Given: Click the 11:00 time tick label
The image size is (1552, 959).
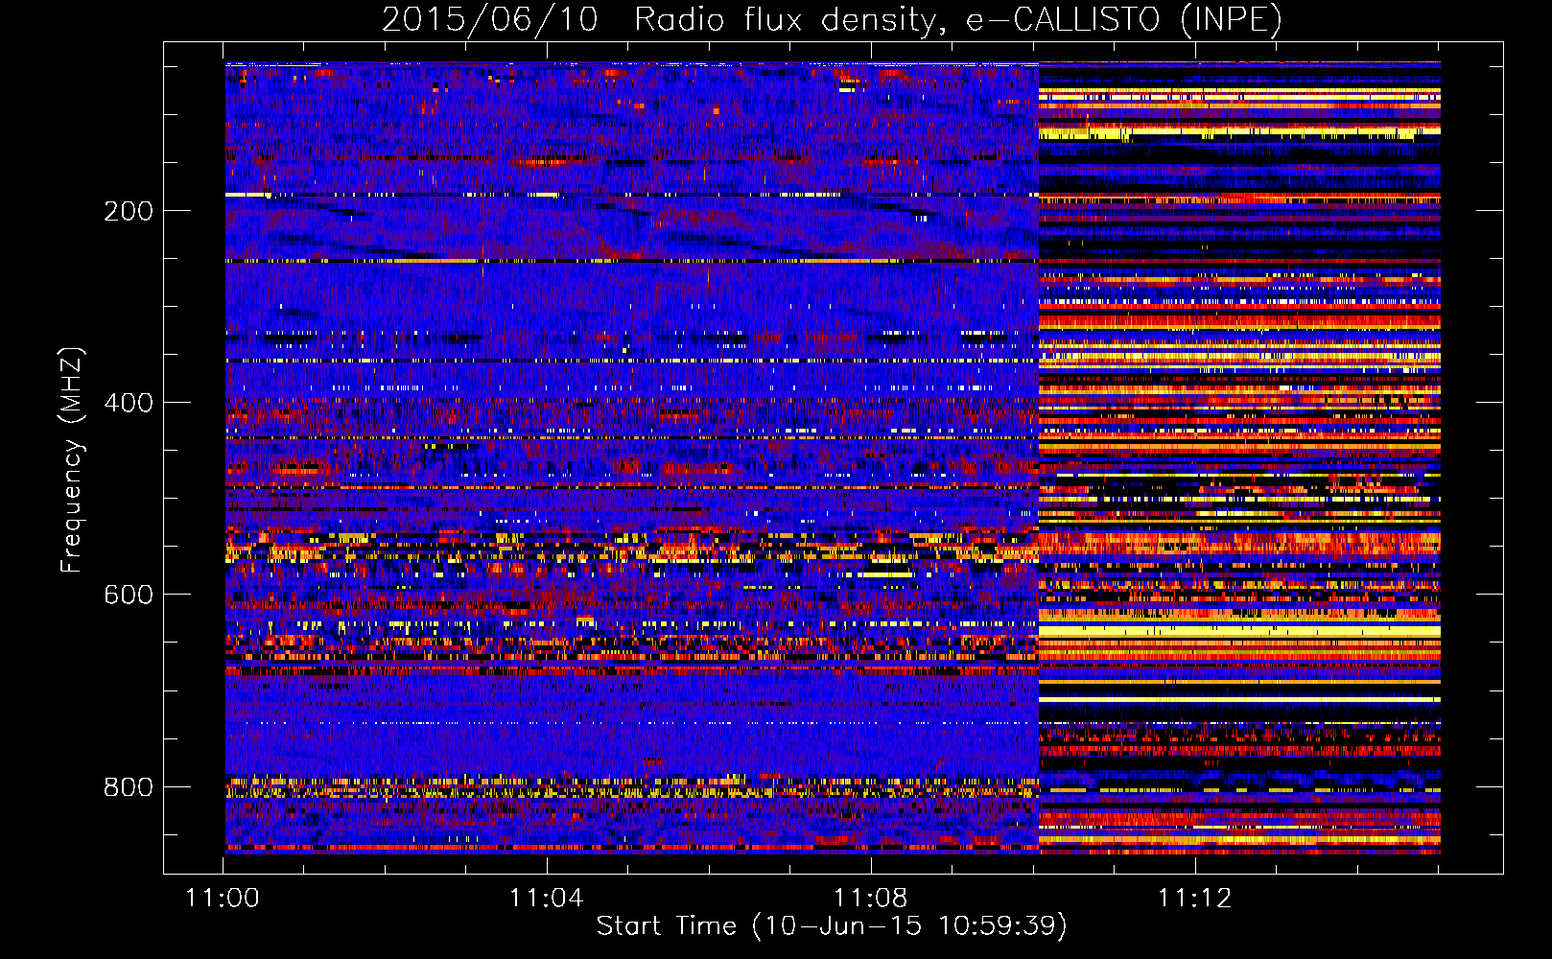Looking at the screenshot, I should click(223, 899).
